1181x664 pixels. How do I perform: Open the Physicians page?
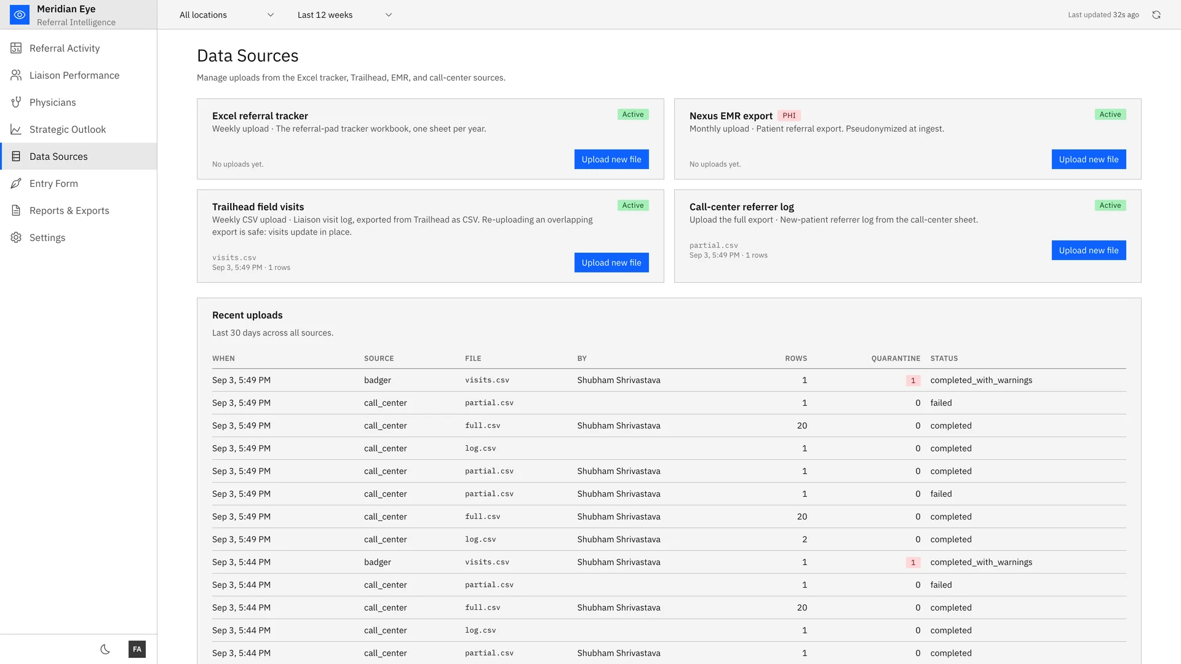click(x=79, y=102)
